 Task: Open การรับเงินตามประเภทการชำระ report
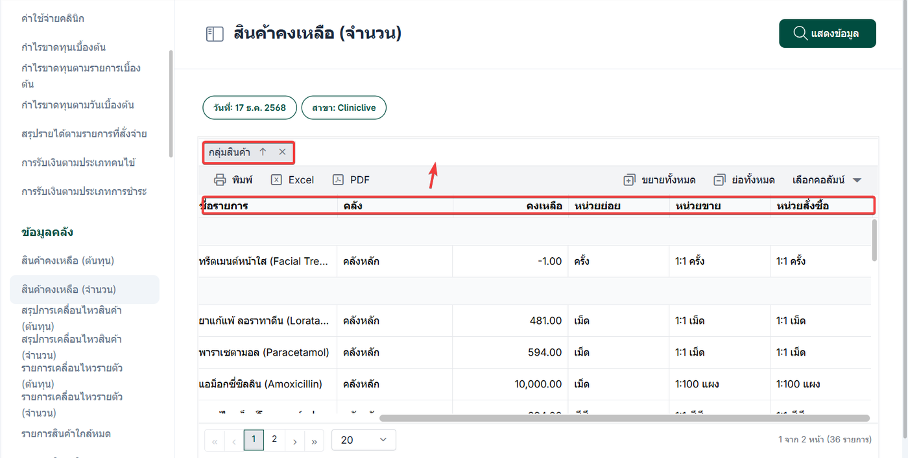tap(84, 192)
